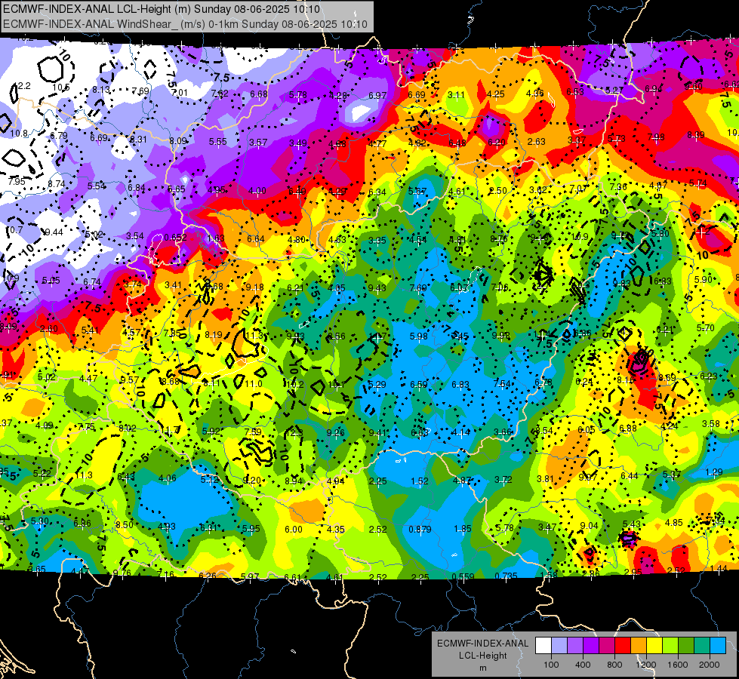Click the legend tick label 100
Screen dimensions: 739x679
tap(551, 665)
